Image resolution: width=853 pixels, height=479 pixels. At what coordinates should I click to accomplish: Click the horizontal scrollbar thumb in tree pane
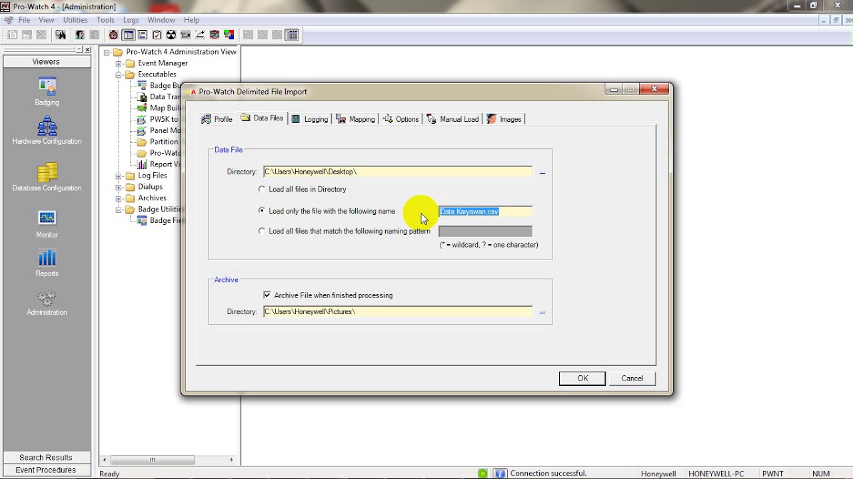(153, 460)
